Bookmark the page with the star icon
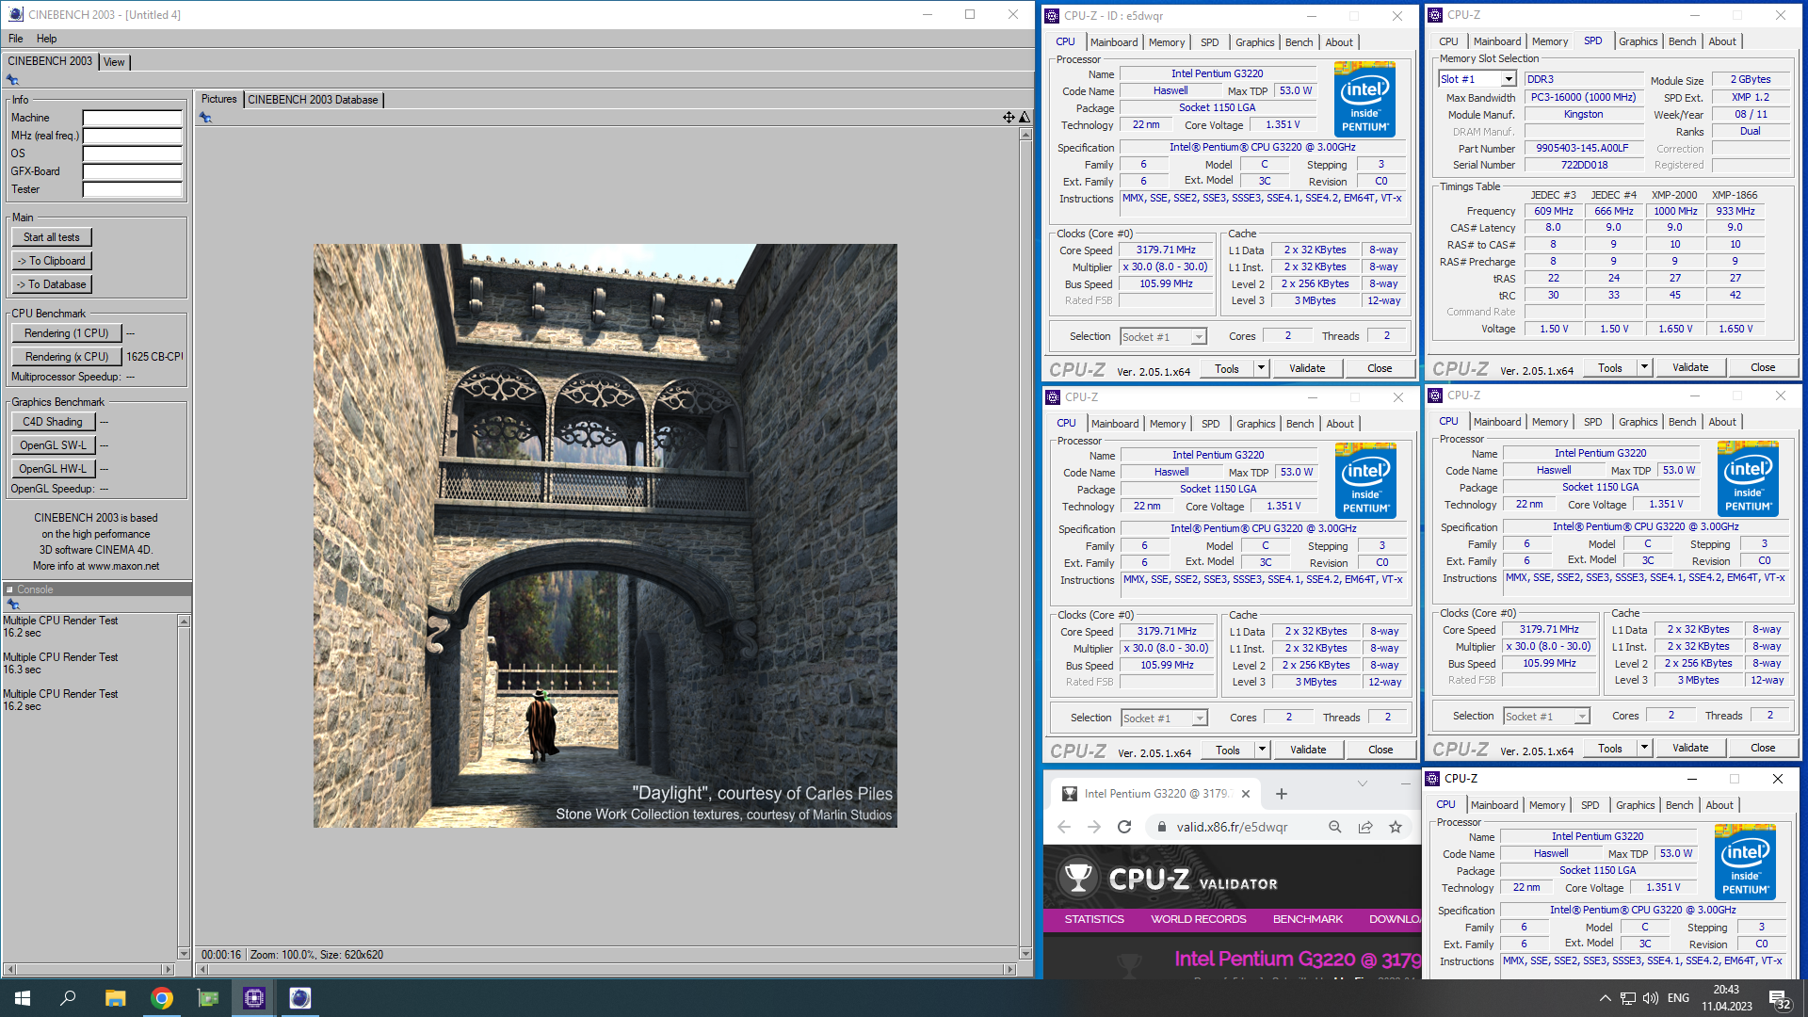 [x=1396, y=827]
